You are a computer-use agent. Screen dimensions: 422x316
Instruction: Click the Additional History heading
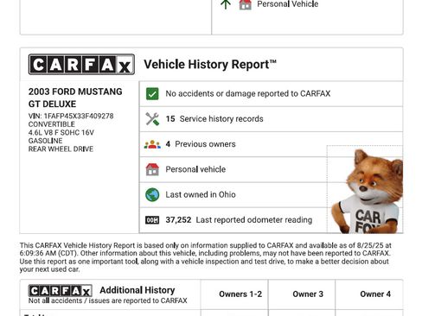(137, 290)
